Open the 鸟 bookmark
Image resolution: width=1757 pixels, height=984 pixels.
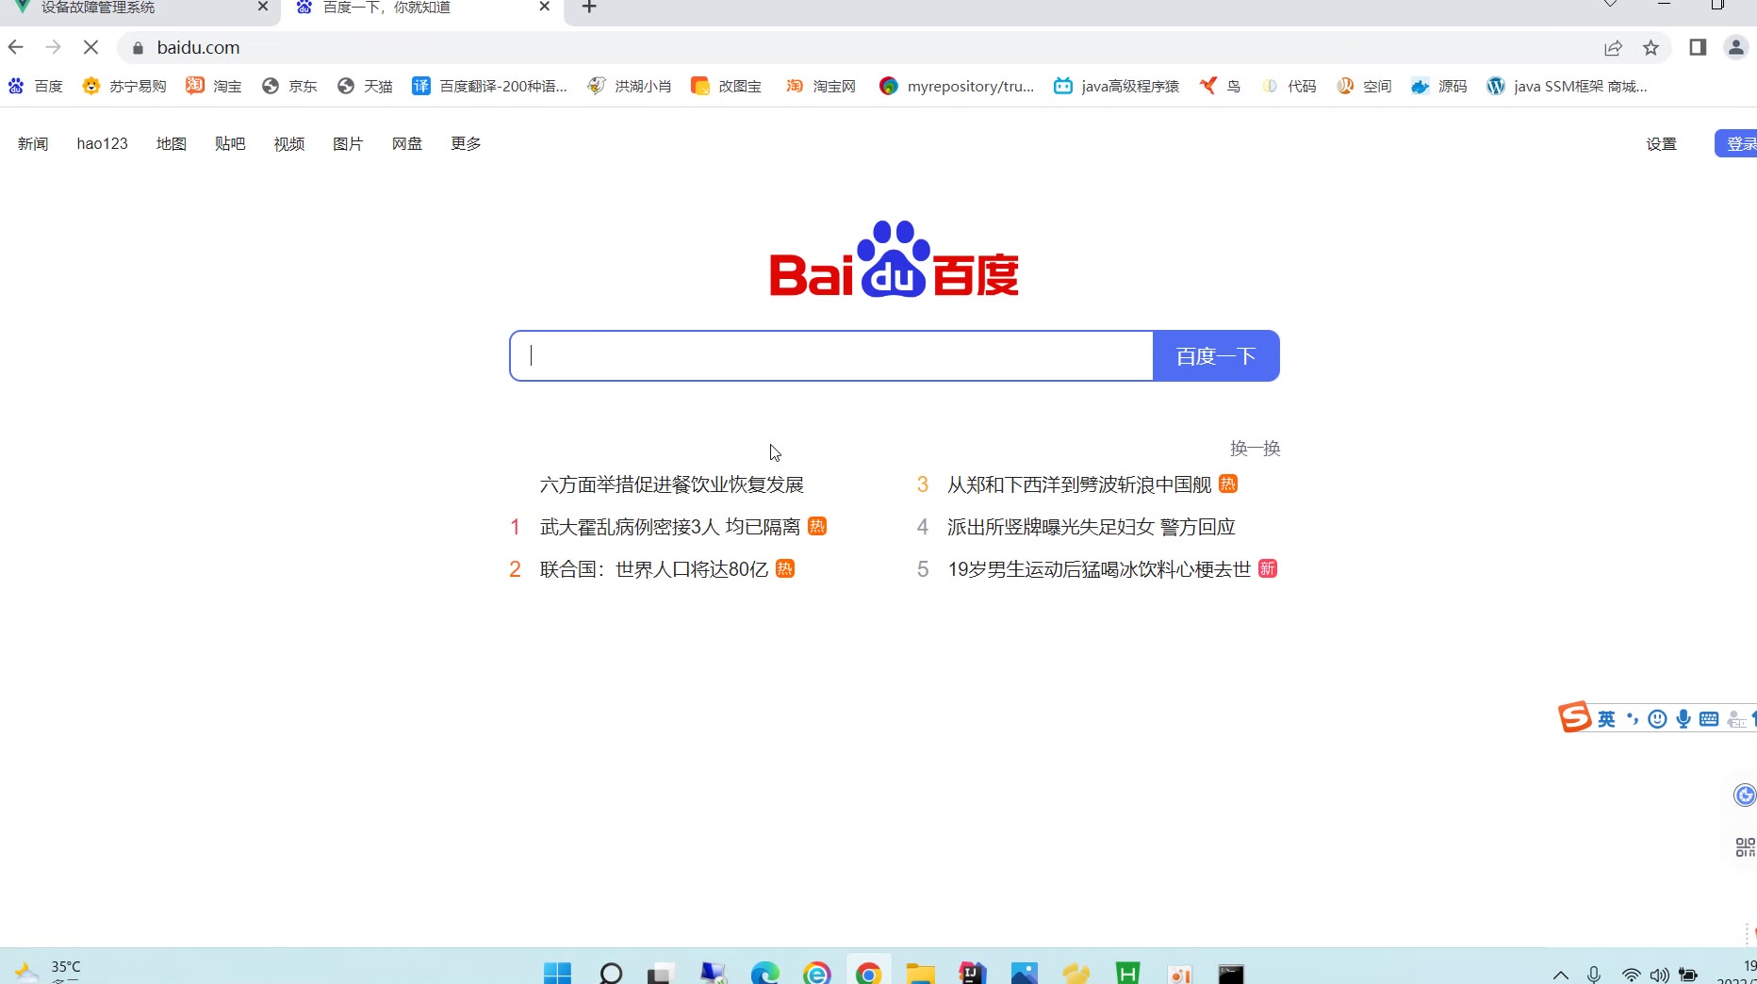click(x=1220, y=86)
